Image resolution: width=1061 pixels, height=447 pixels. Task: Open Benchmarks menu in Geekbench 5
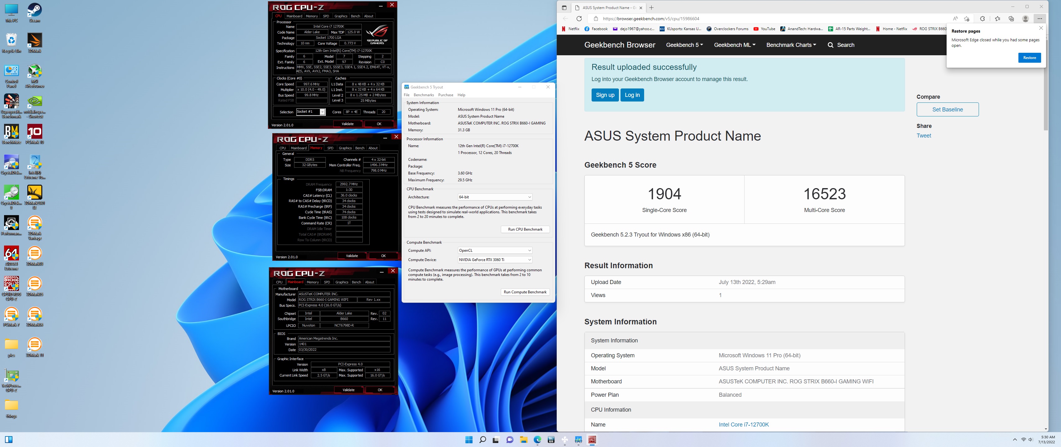[x=423, y=95]
